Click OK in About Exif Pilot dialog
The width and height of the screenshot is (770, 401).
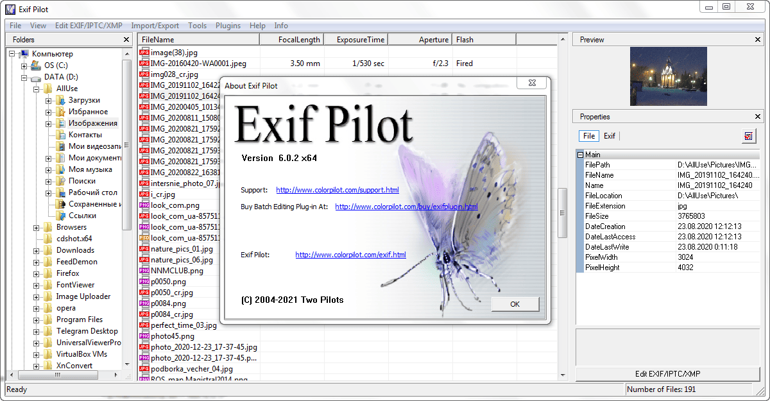pyautogui.click(x=515, y=304)
